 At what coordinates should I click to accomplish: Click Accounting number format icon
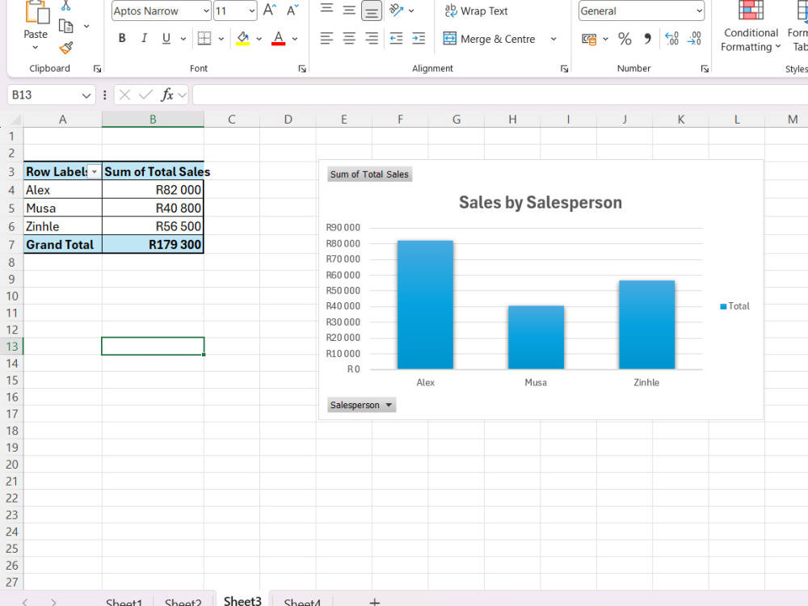[x=589, y=39]
